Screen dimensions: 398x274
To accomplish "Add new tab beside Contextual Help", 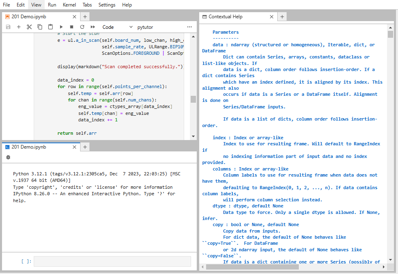I will pyautogui.click(x=282, y=17).
